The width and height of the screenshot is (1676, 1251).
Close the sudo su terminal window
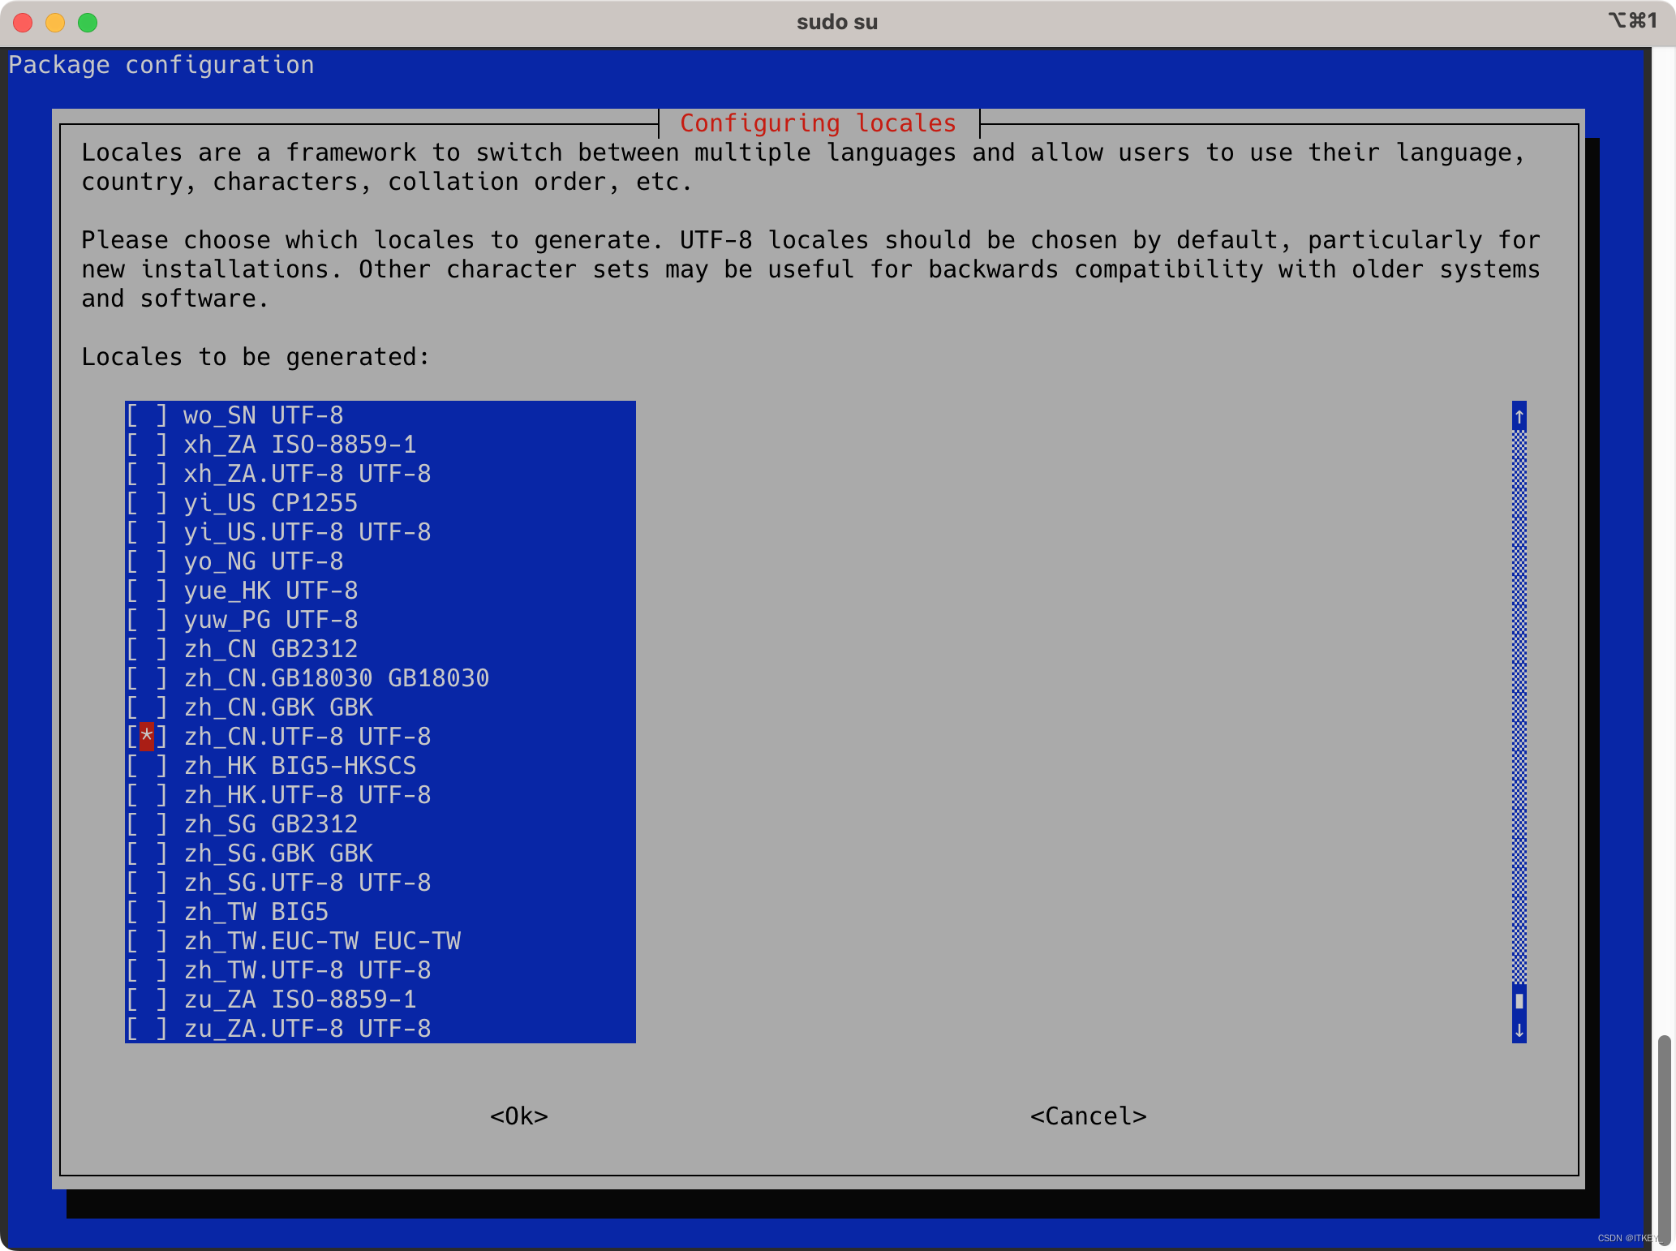pos(23,23)
